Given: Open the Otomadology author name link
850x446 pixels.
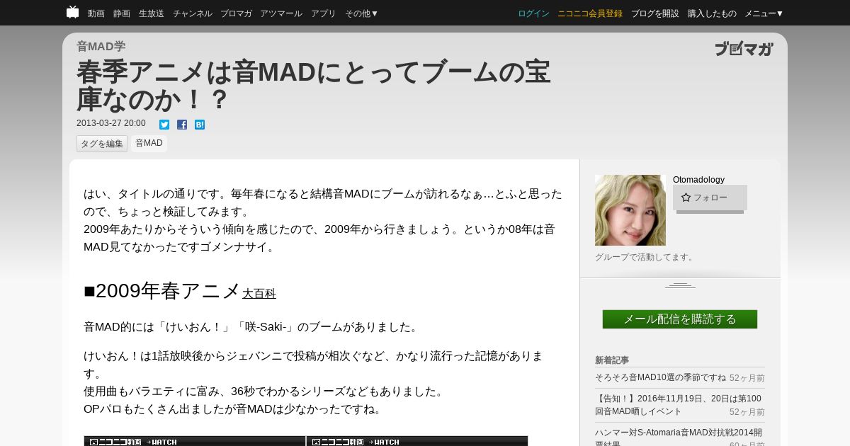Looking at the screenshot, I should (x=698, y=180).
